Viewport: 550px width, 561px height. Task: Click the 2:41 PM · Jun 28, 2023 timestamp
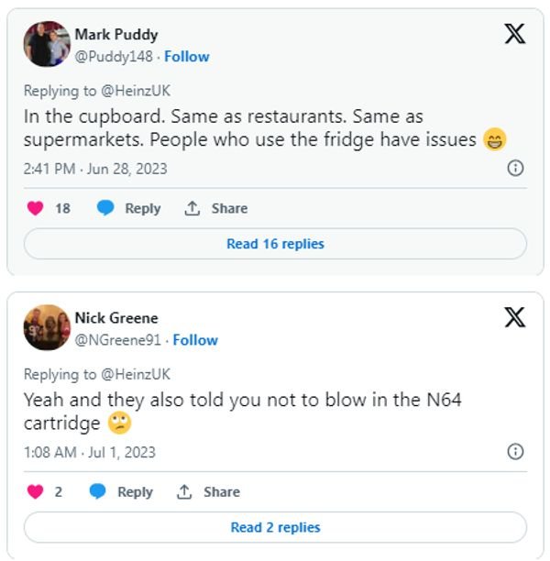95,169
